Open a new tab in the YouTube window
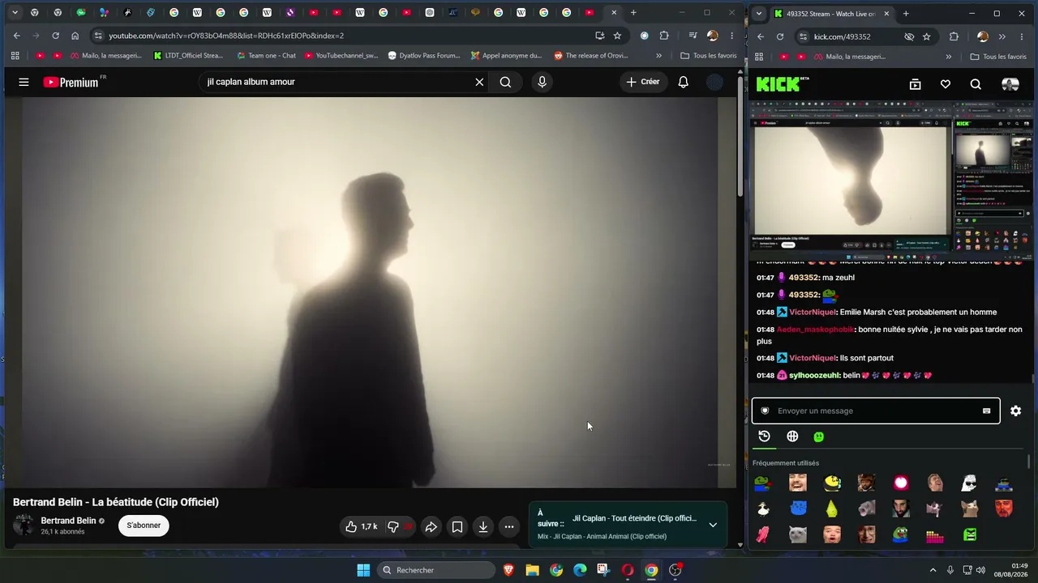The width and height of the screenshot is (1038, 583). click(x=633, y=12)
